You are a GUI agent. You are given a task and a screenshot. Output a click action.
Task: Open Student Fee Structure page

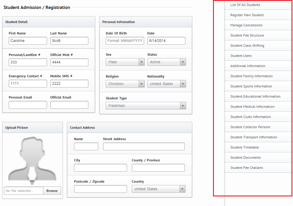pyautogui.click(x=247, y=35)
